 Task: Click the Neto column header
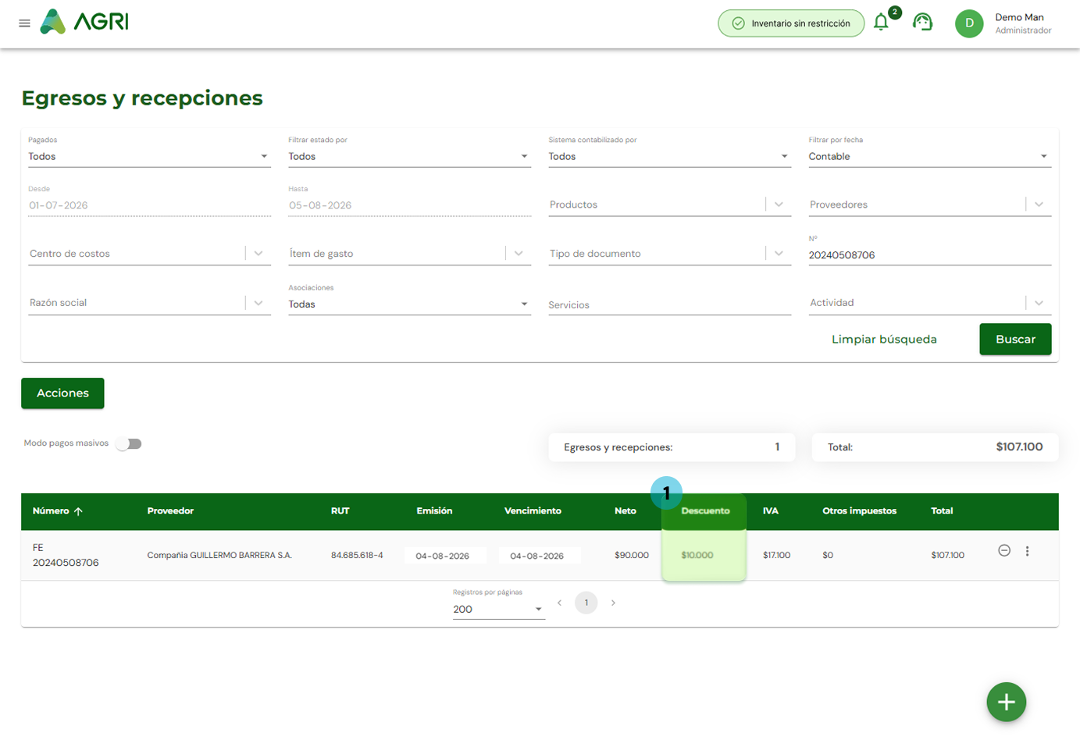pos(626,511)
